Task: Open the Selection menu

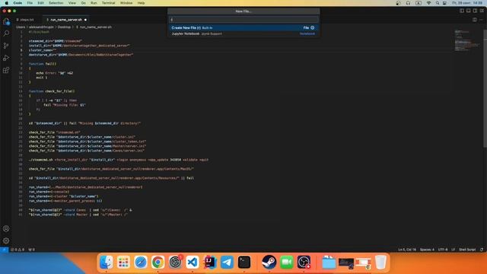Action: 56,3
